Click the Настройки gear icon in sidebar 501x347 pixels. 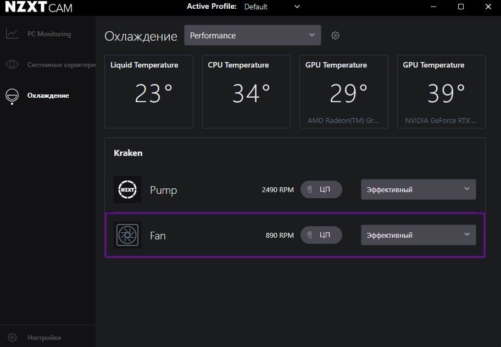point(12,338)
